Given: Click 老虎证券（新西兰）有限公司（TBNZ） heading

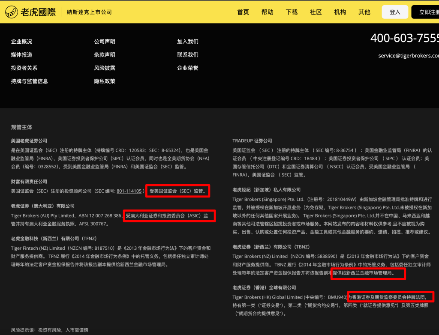Looking at the screenshot, I should [x=271, y=247].
